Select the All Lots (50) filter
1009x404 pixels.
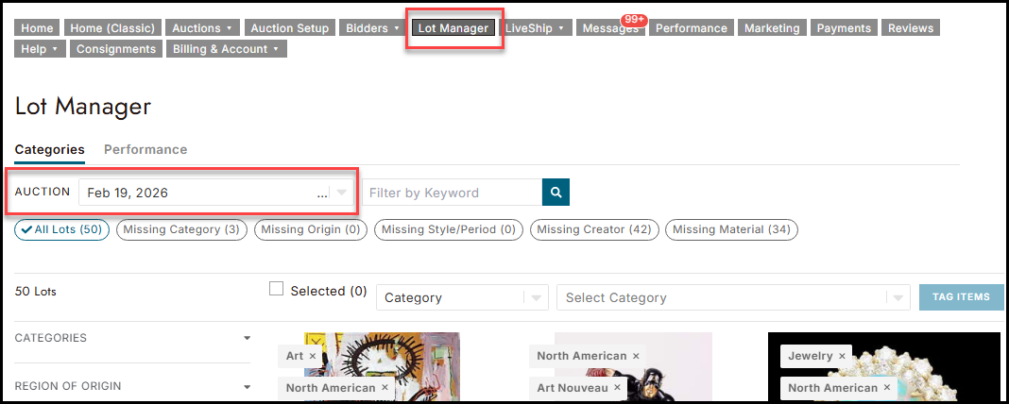[x=61, y=229]
